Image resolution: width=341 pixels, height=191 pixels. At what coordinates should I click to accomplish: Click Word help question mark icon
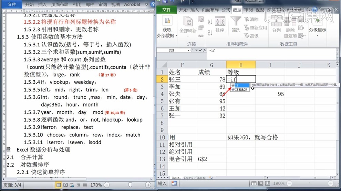tap(153, 4)
